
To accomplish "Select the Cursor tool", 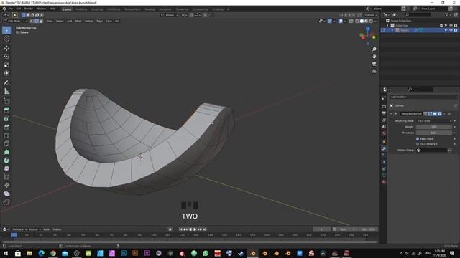I will point(6,39).
